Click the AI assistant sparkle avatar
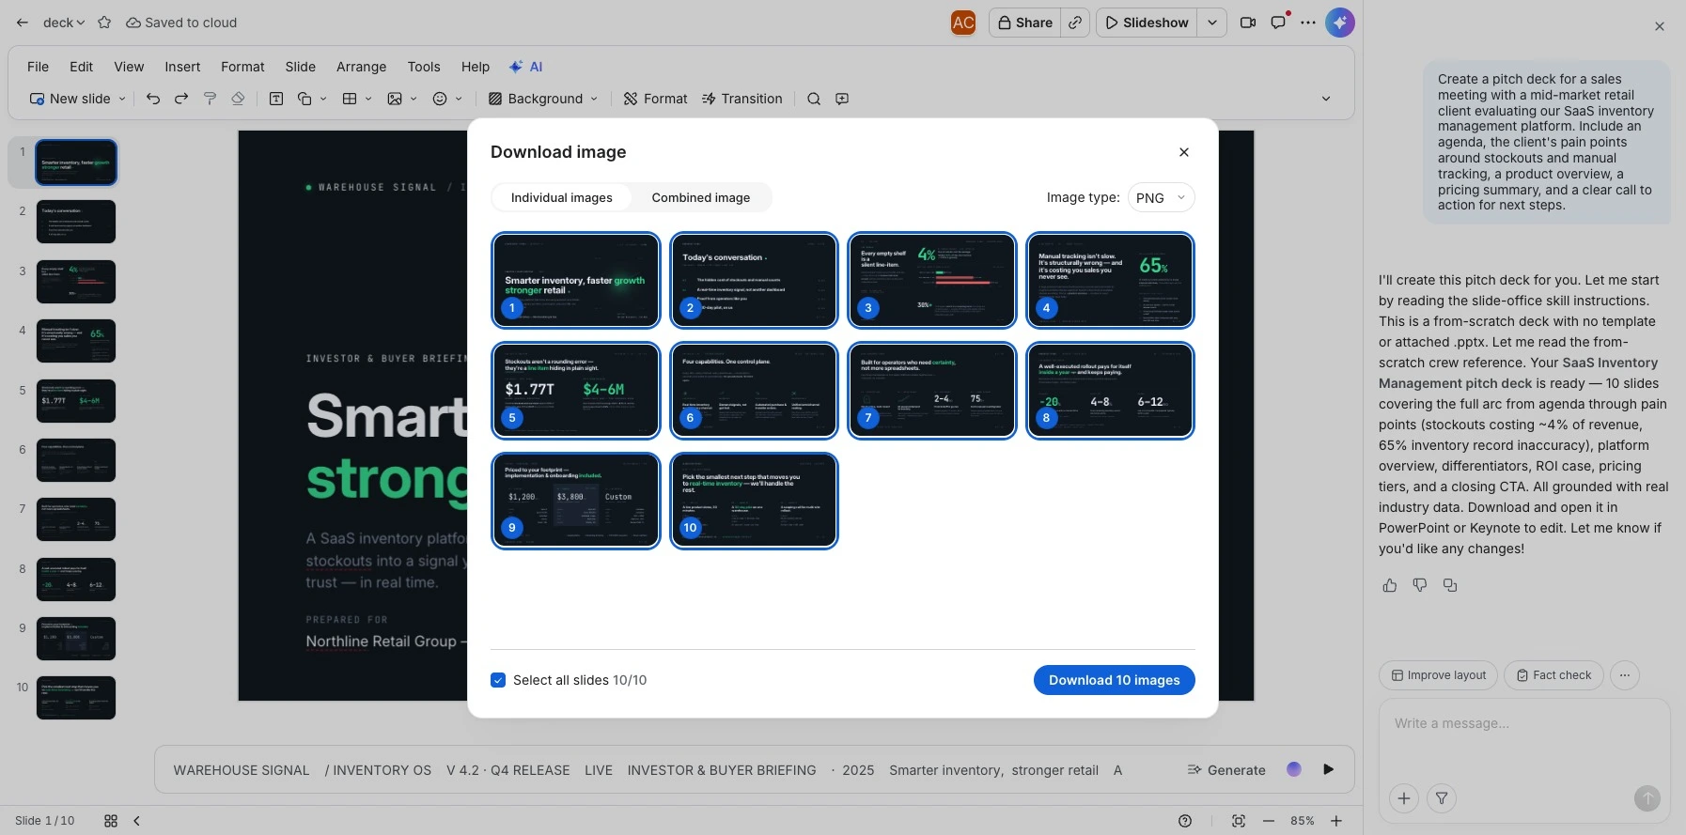Image resolution: width=1686 pixels, height=835 pixels. [x=1339, y=23]
